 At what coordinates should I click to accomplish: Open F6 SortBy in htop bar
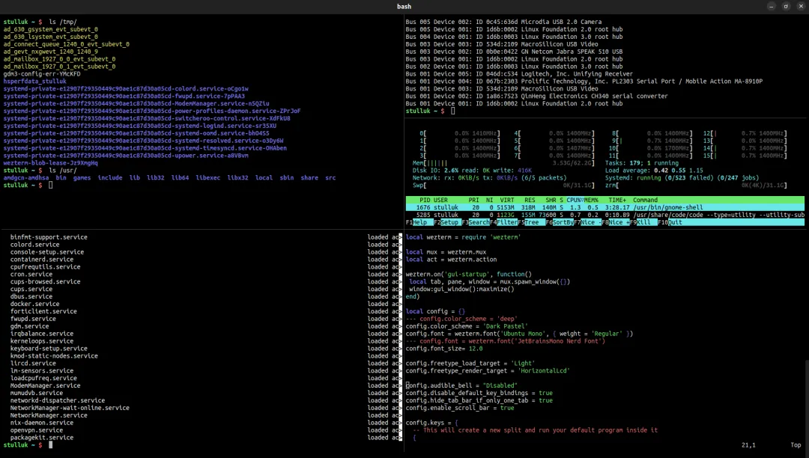pyautogui.click(x=560, y=222)
